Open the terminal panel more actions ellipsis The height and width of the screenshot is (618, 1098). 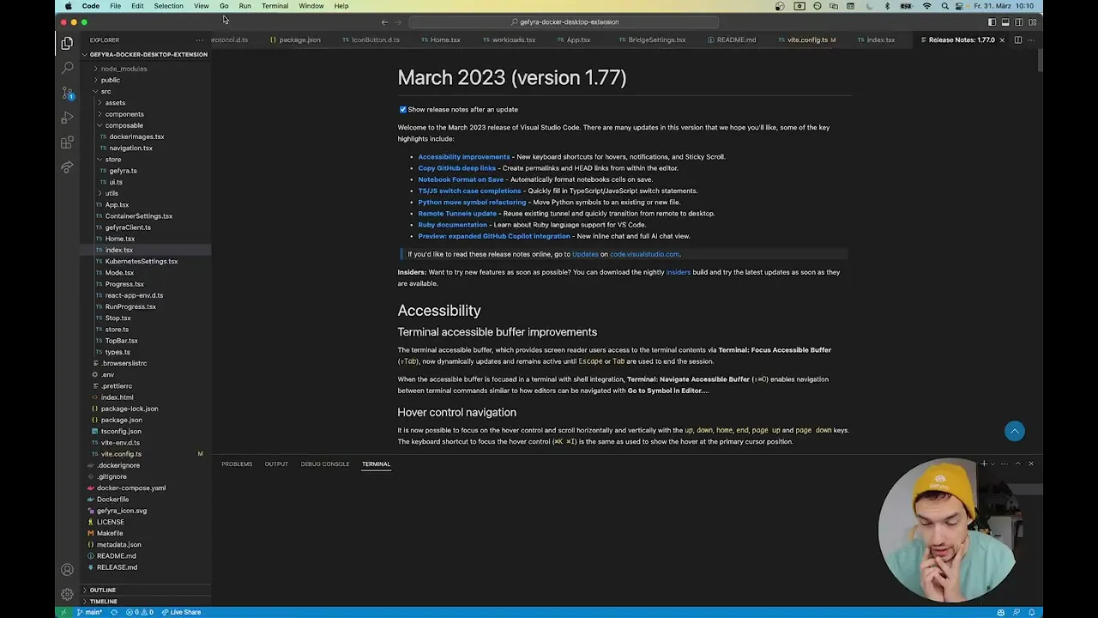pos(1004,463)
